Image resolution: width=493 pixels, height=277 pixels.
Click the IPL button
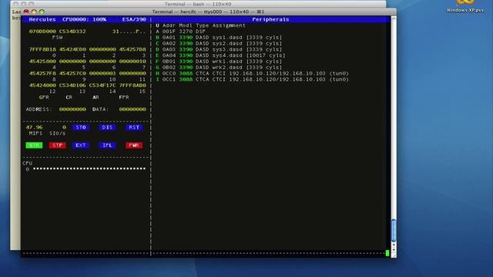tap(107, 145)
